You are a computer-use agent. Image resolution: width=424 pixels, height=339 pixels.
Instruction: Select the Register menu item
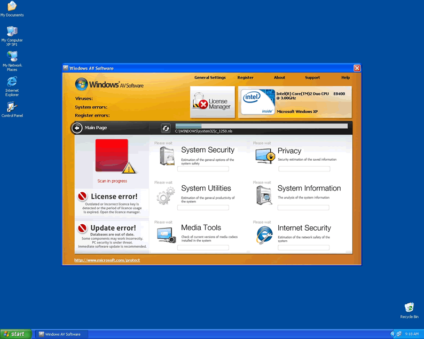coord(246,77)
